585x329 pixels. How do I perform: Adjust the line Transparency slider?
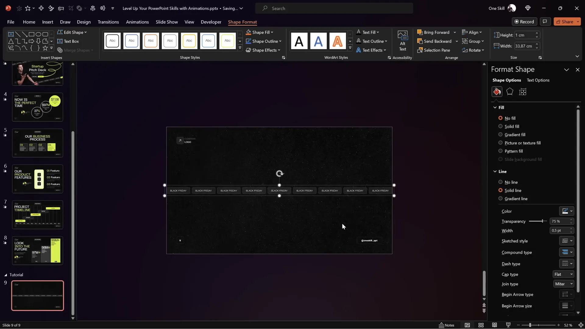tap(542, 221)
